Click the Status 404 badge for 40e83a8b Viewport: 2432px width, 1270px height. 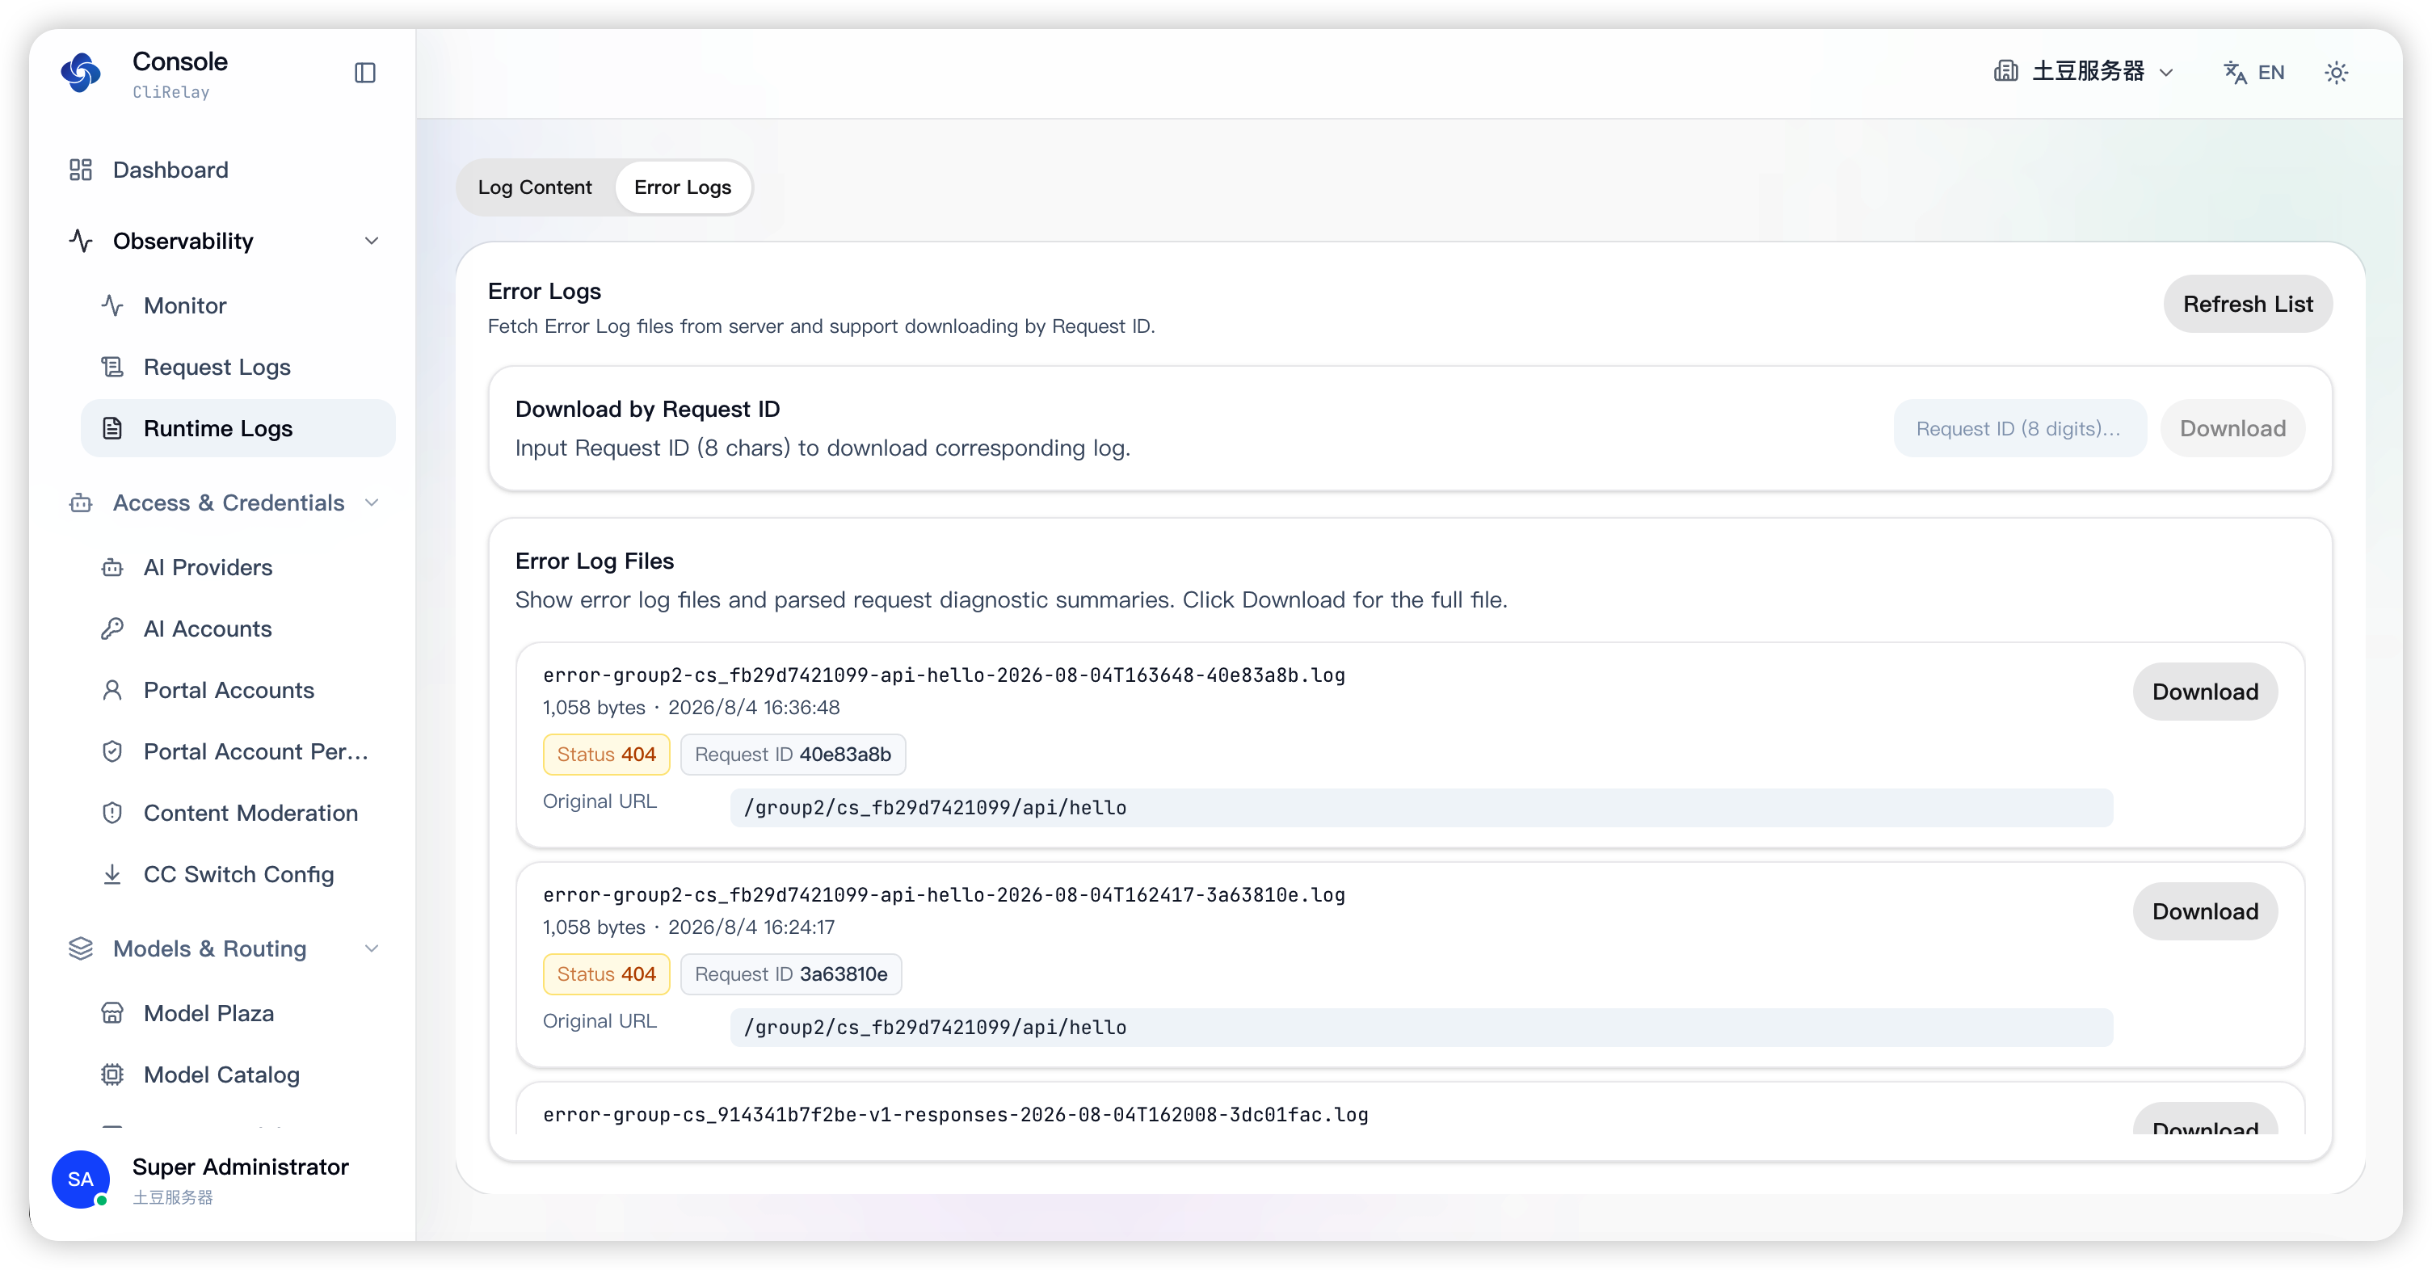[606, 755]
